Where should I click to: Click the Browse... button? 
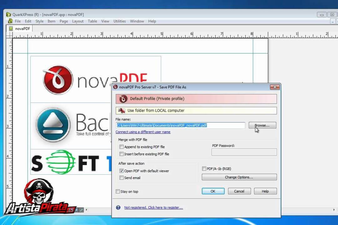pyautogui.click(x=262, y=125)
